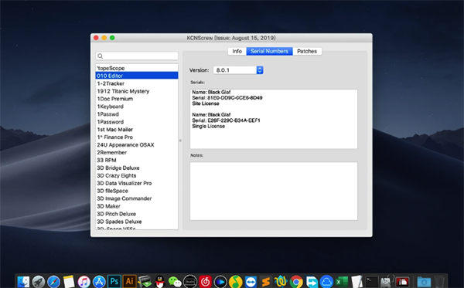Click the split-view divider handle dot
Screen dimensions: 464x288
pos(180,141)
